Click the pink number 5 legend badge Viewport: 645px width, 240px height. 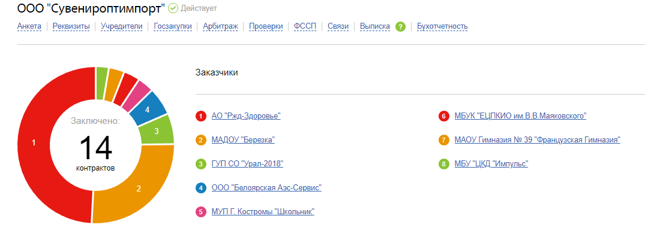[201, 212]
